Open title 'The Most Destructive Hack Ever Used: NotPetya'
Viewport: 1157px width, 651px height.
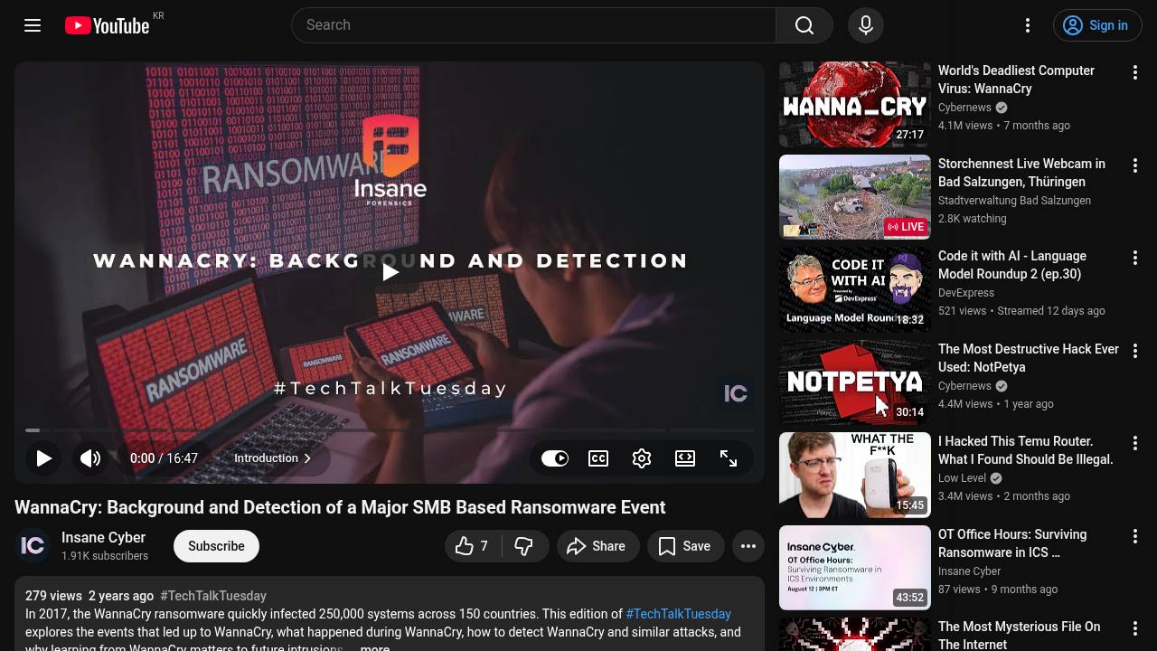1029,358
